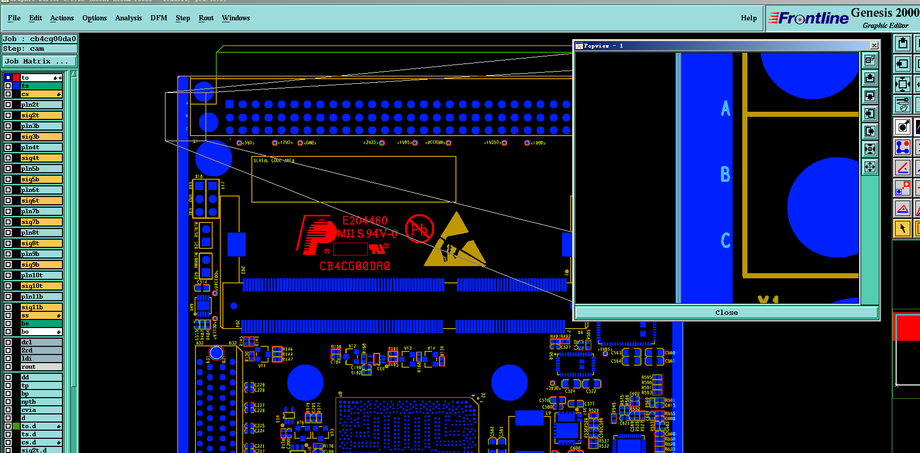The height and width of the screenshot is (453, 920).
Task: Select layer name 2rd
Action: (42, 350)
